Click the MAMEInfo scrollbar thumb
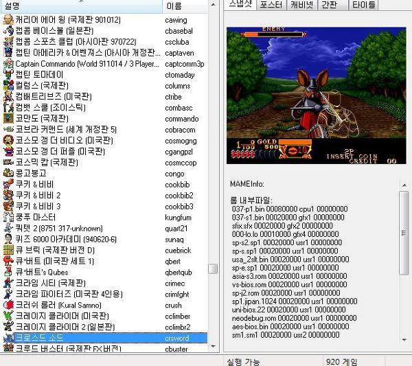412x366 pixels. click(x=404, y=233)
